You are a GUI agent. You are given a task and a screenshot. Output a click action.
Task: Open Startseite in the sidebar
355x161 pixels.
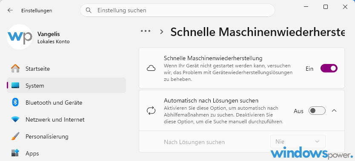tap(66, 69)
